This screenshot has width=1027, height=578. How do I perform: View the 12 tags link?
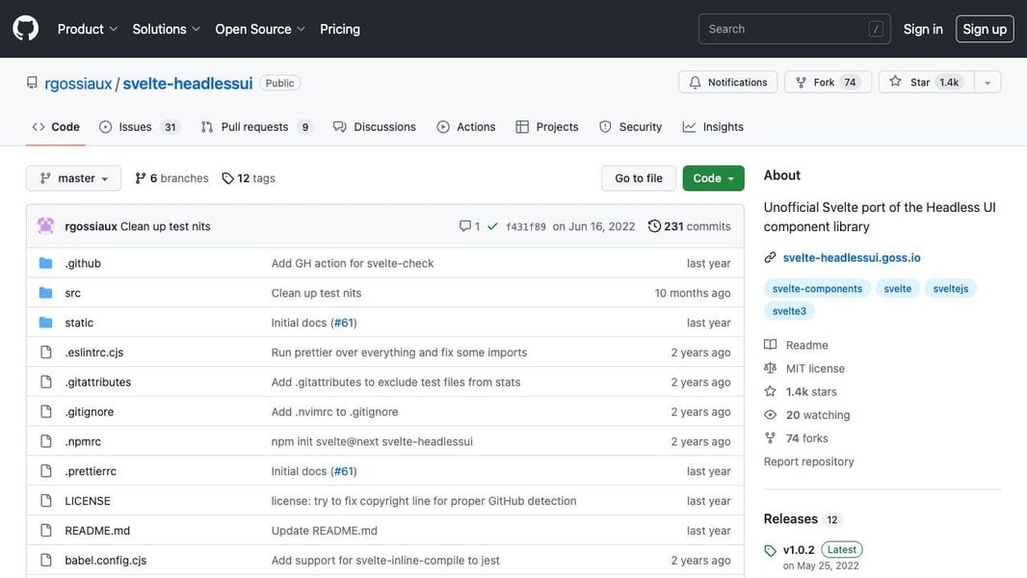click(x=249, y=178)
